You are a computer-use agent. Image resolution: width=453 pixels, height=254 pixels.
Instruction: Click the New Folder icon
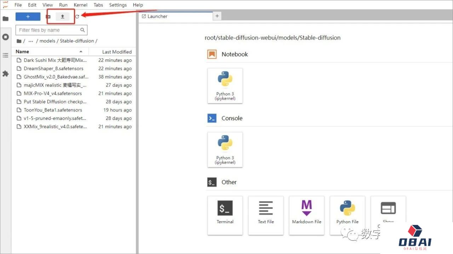pyautogui.click(x=48, y=17)
